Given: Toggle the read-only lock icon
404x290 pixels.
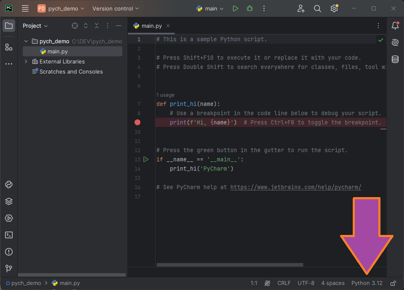Looking at the screenshot, I should pyautogui.click(x=393, y=283).
